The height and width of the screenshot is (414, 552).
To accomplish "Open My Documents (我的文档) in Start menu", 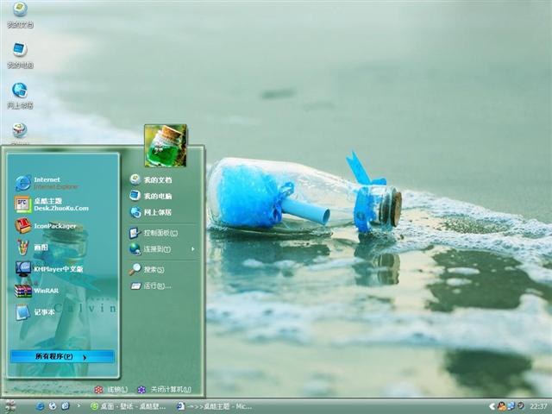I will coord(151,180).
